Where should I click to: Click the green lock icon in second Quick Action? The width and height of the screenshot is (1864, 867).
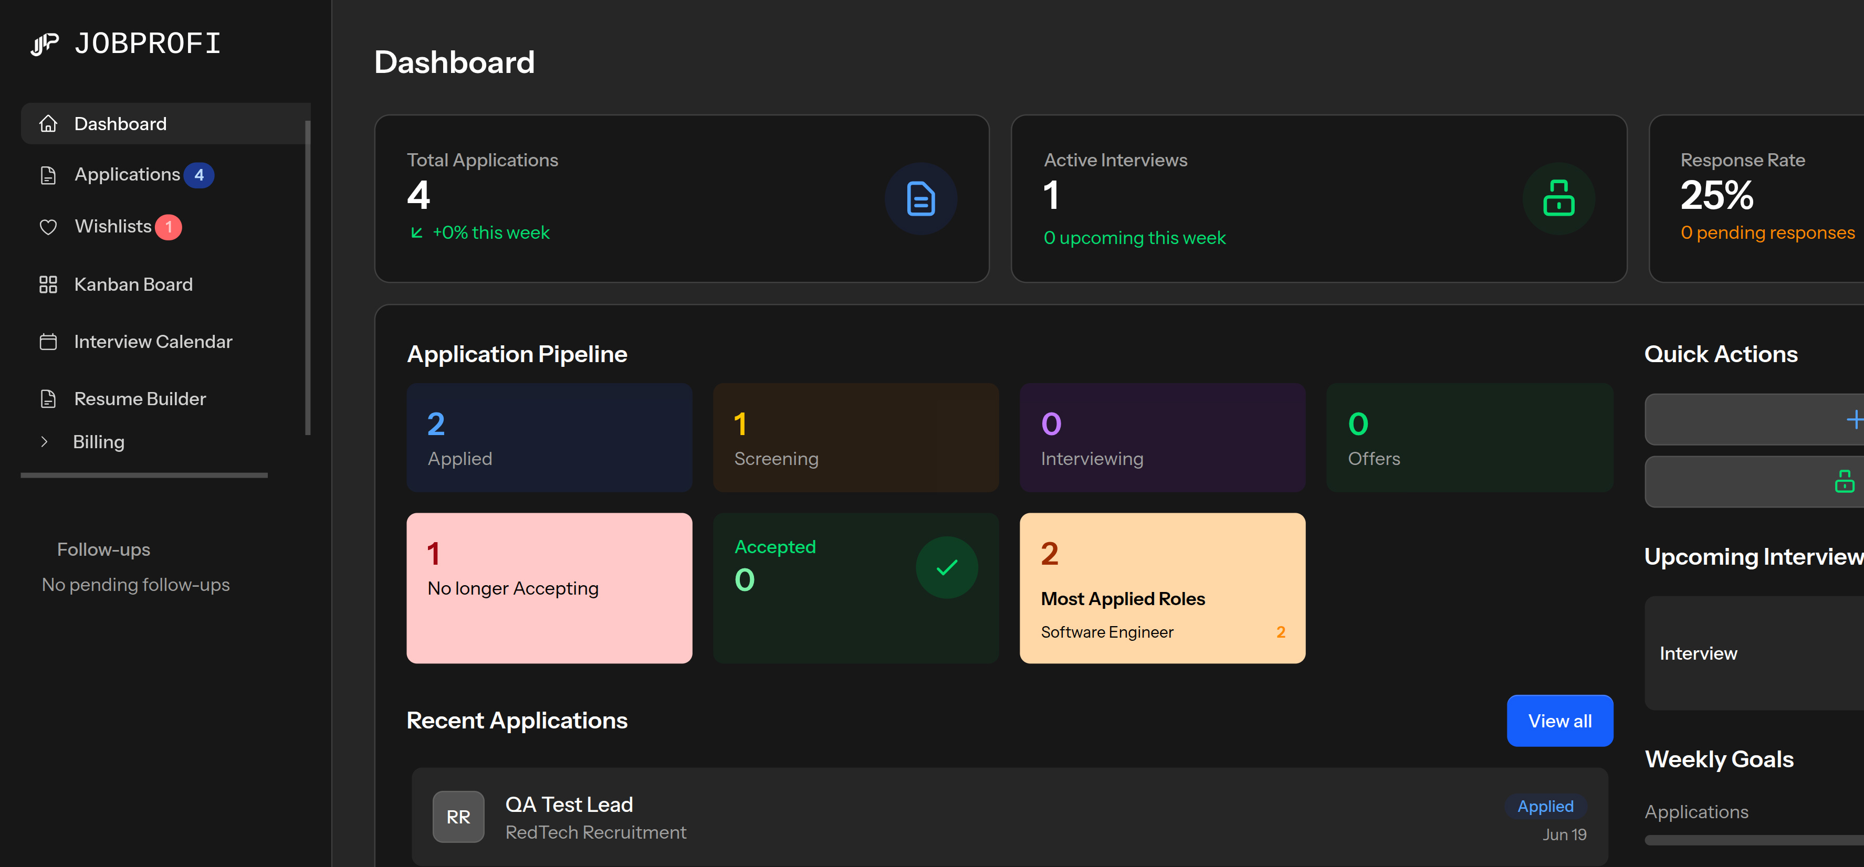tap(1845, 481)
